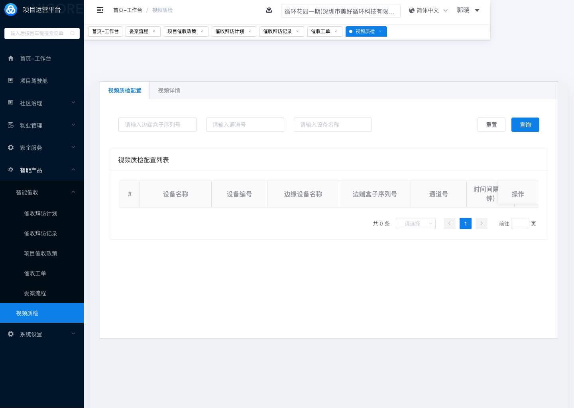Image resolution: width=574 pixels, height=408 pixels.
Task: Click the 查询 button
Action: pos(525,125)
